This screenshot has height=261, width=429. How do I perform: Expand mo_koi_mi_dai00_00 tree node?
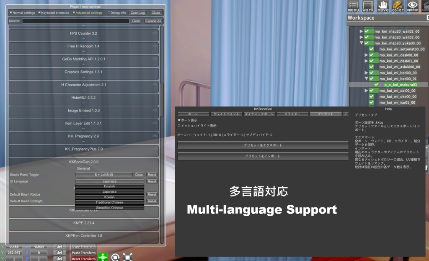click(x=366, y=90)
